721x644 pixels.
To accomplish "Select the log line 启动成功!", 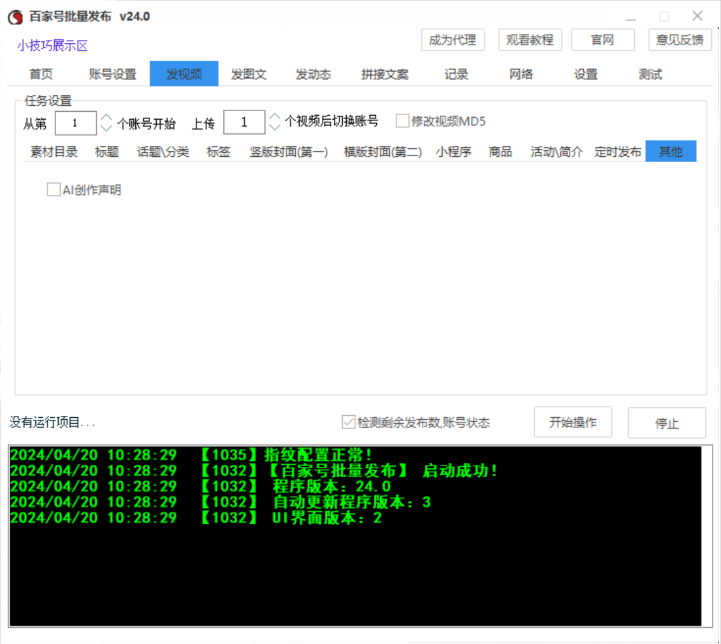I will click(254, 471).
